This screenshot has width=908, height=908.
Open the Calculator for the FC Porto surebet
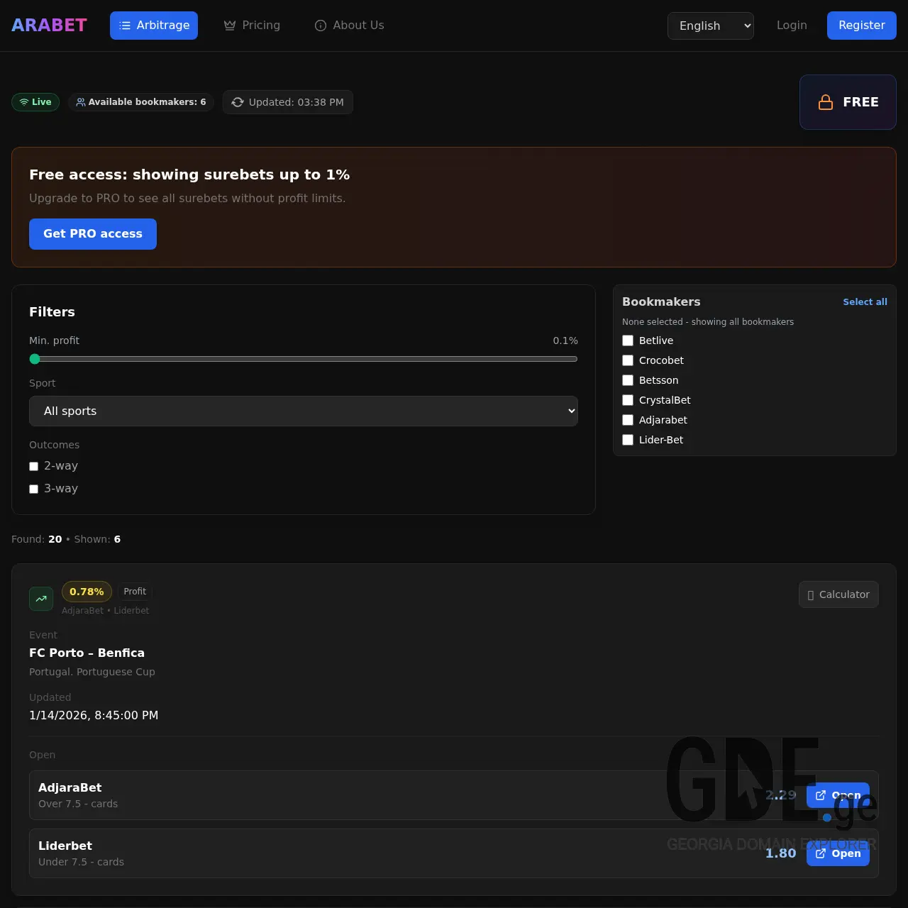click(838, 594)
